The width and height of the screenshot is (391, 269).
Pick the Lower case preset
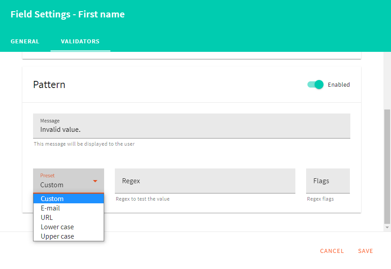pos(57,227)
